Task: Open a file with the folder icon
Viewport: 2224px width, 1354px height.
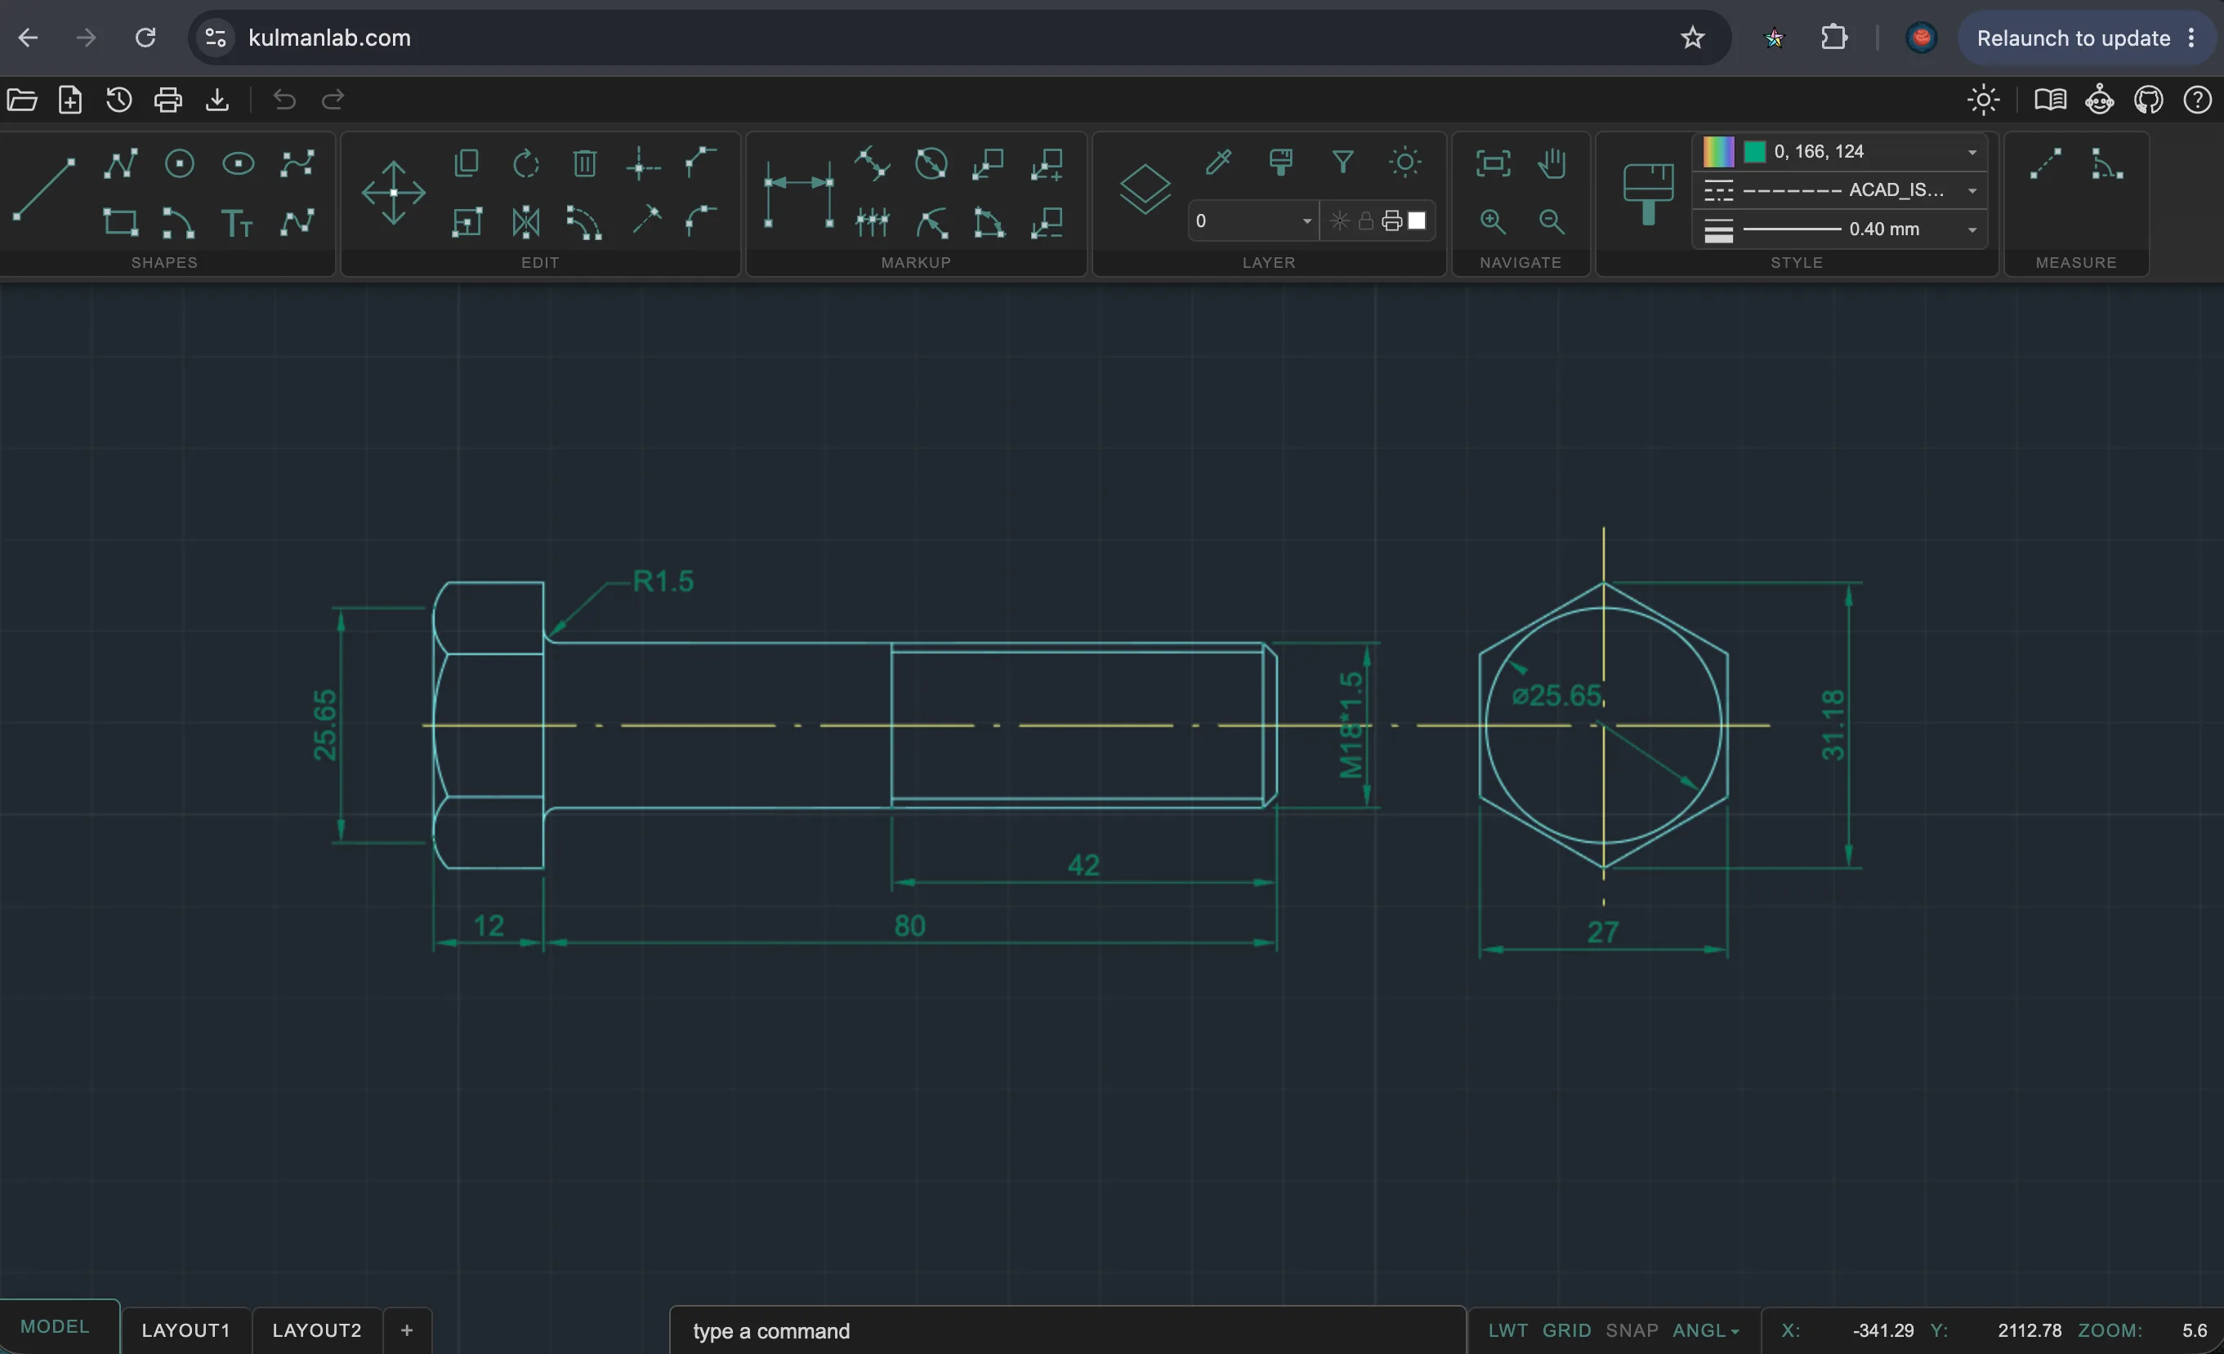Action: point(22,100)
